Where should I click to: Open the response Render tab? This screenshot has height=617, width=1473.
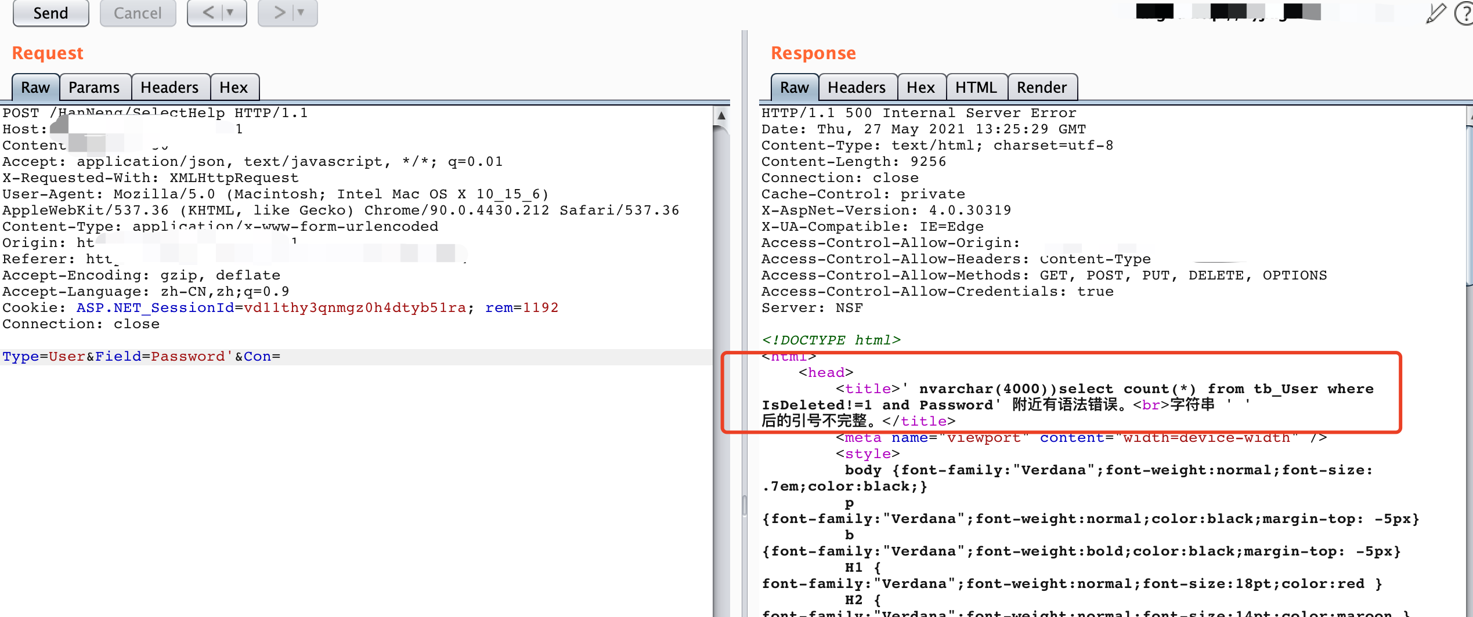tap(1042, 87)
